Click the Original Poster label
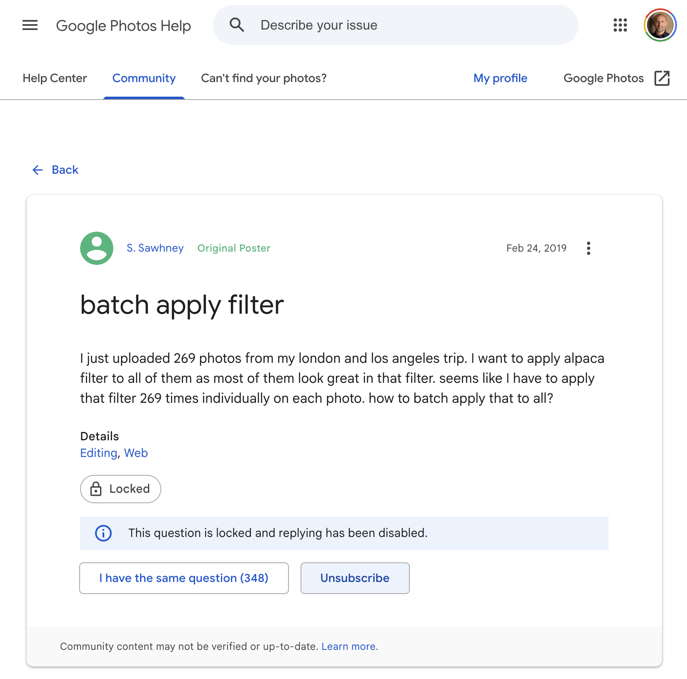 (x=234, y=248)
